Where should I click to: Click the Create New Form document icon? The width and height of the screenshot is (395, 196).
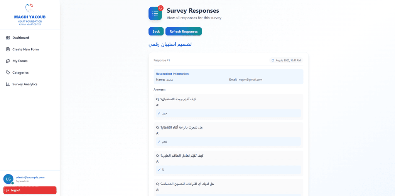click(x=8, y=49)
